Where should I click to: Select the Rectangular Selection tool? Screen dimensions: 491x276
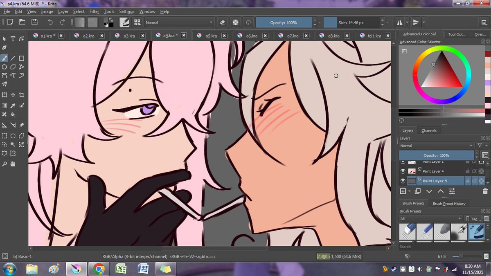[5, 135]
